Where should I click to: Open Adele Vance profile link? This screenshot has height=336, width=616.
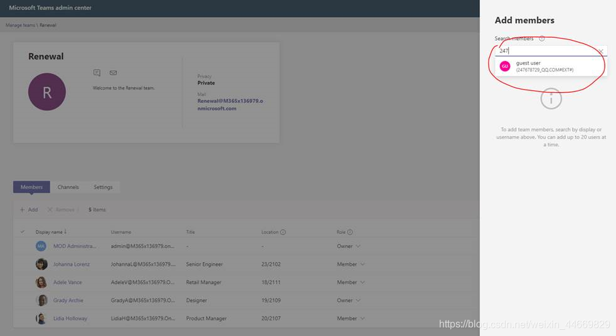pyautogui.click(x=68, y=282)
